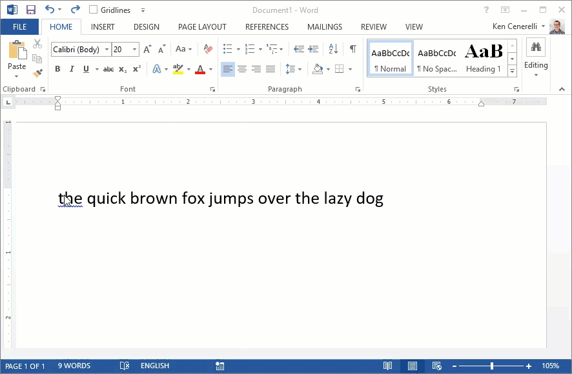This screenshot has height=374, width=572.
Task: Expand the Styles gallery More arrow
Action: (x=512, y=71)
